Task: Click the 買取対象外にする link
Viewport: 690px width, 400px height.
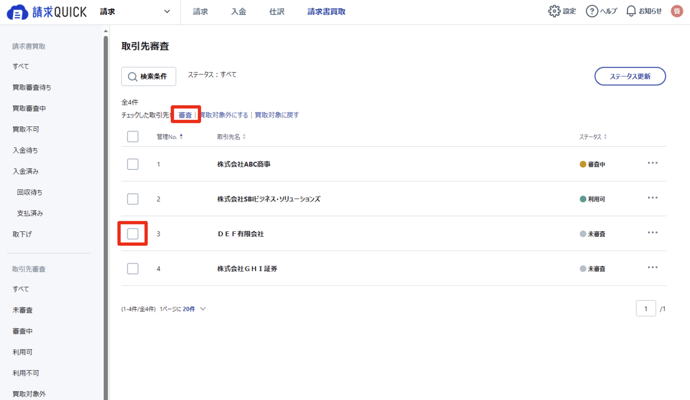Action: tap(224, 115)
